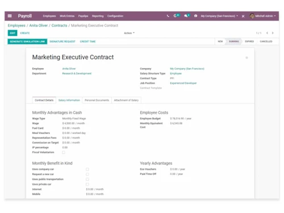Open employee Anita Oliver link
The width and height of the screenshot is (284, 213).
click(x=69, y=69)
